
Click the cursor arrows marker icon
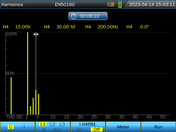[x=36, y=34]
